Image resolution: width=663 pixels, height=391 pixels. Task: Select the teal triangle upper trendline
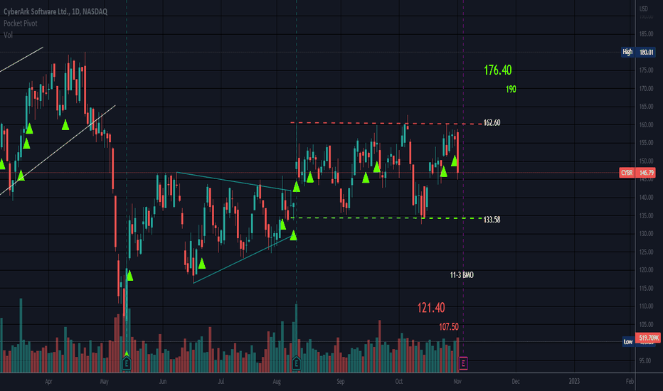coord(234,182)
